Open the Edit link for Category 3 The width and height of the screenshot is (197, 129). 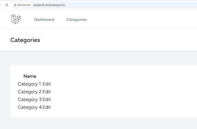[47, 99]
